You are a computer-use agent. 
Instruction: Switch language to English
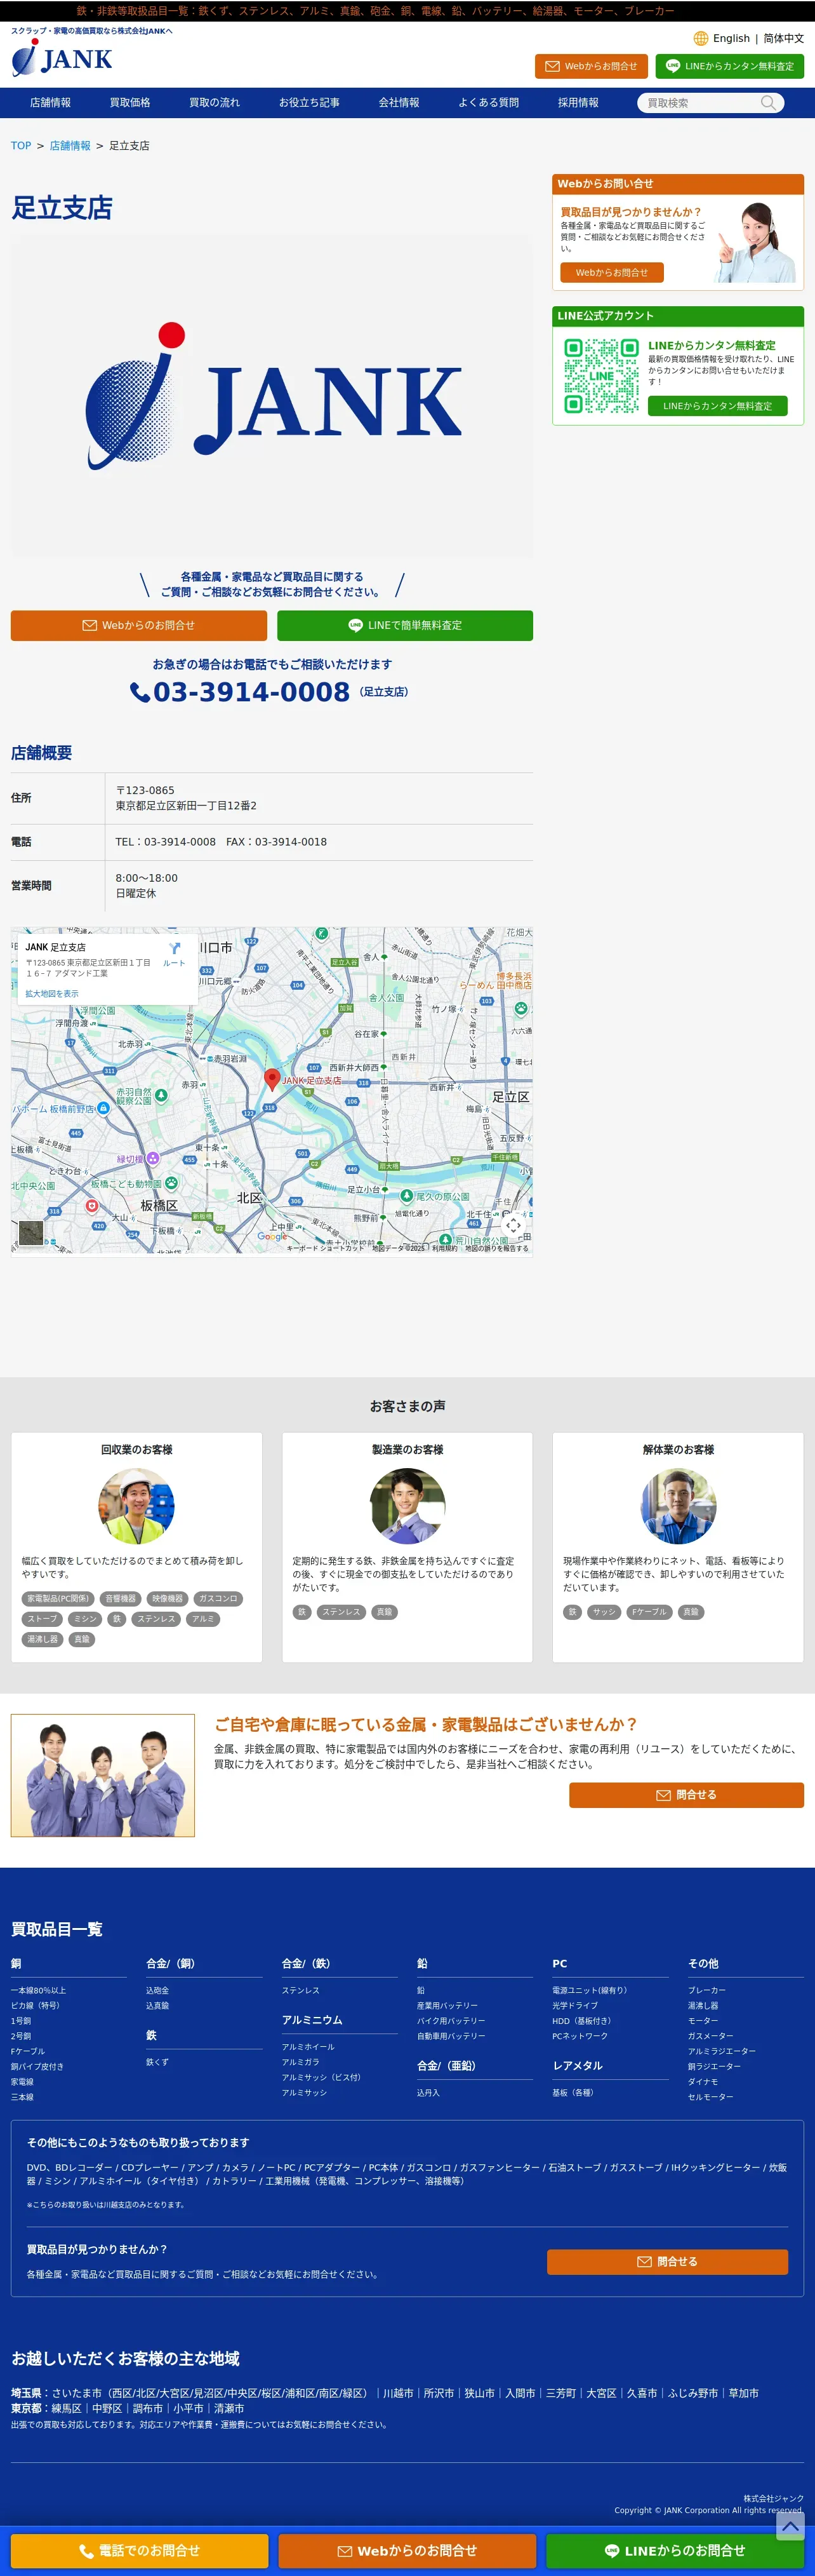click(731, 38)
